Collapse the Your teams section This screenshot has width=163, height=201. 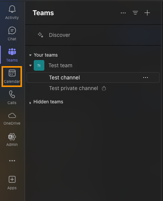tap(30, 55)
